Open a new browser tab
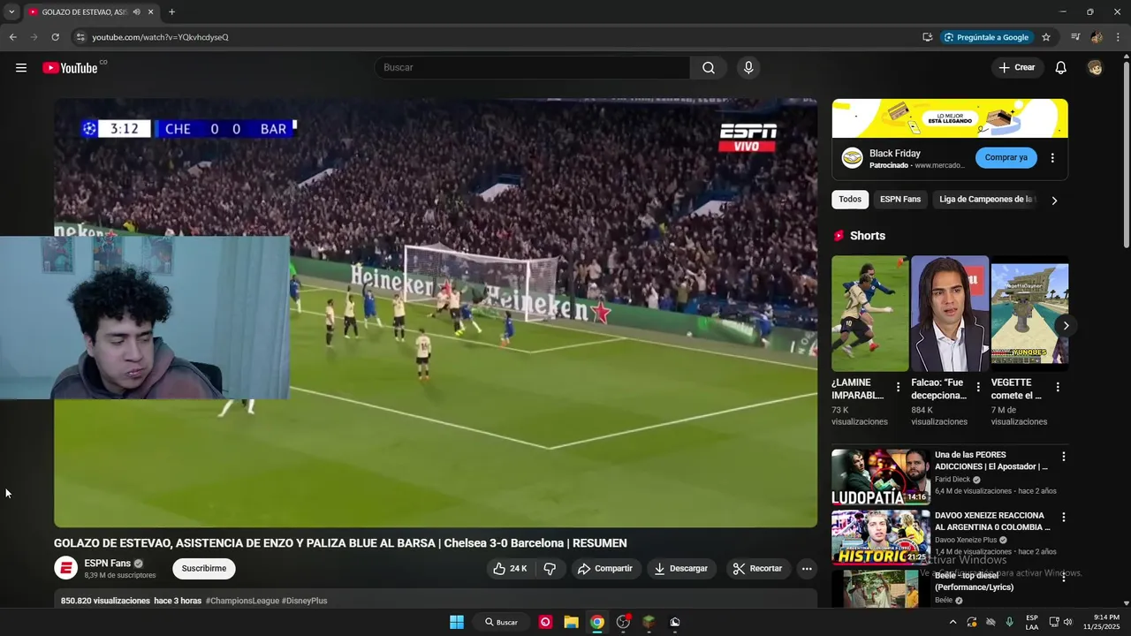The height and width of the screenshot is (636, 1131). click(x=171, y=12)
